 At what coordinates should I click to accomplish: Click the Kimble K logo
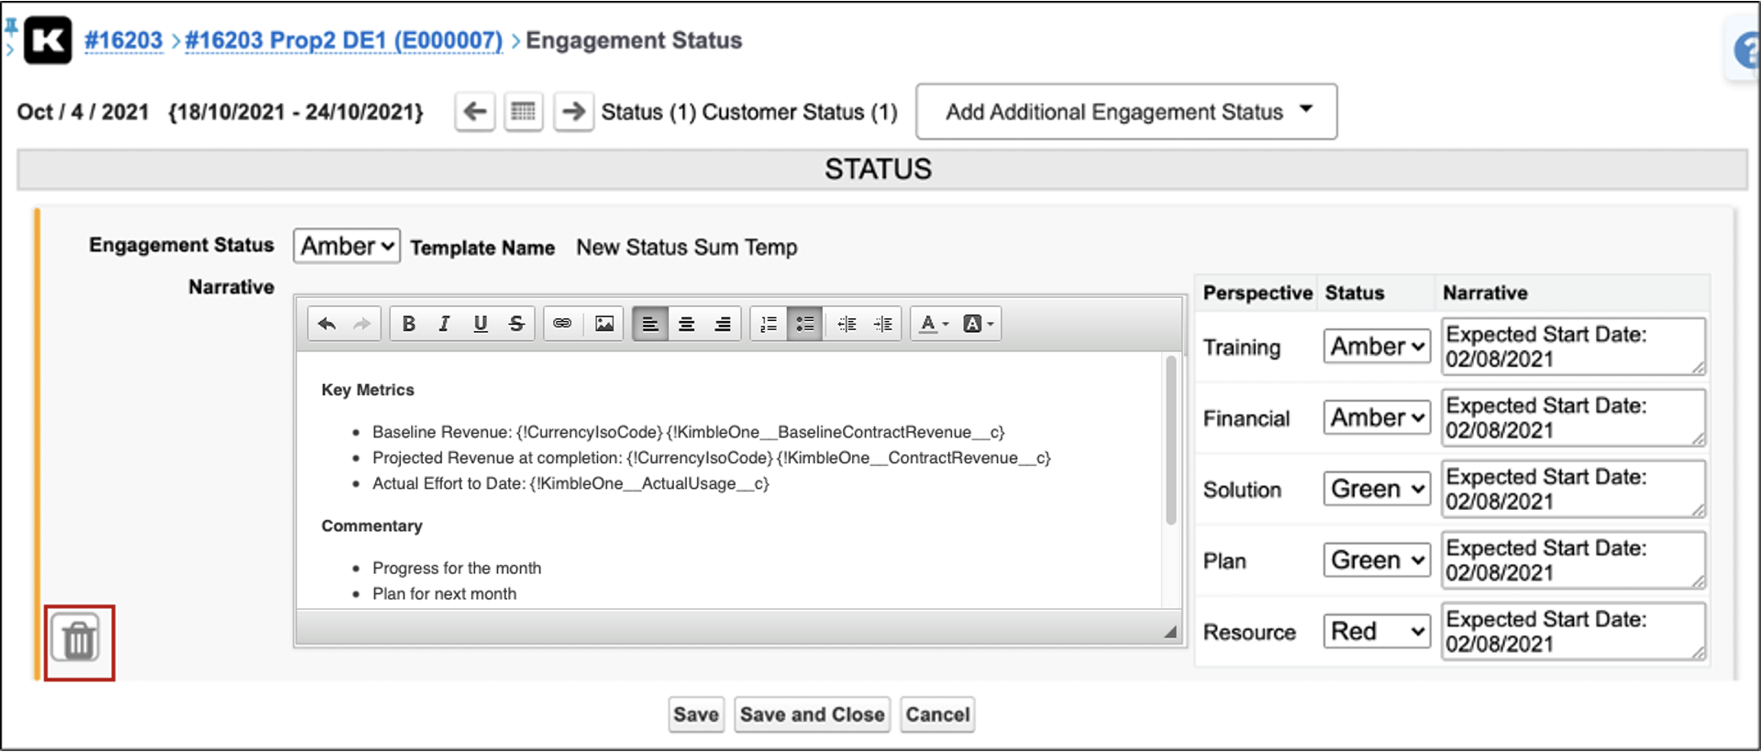pyautogui.click(x=48, y=40)
